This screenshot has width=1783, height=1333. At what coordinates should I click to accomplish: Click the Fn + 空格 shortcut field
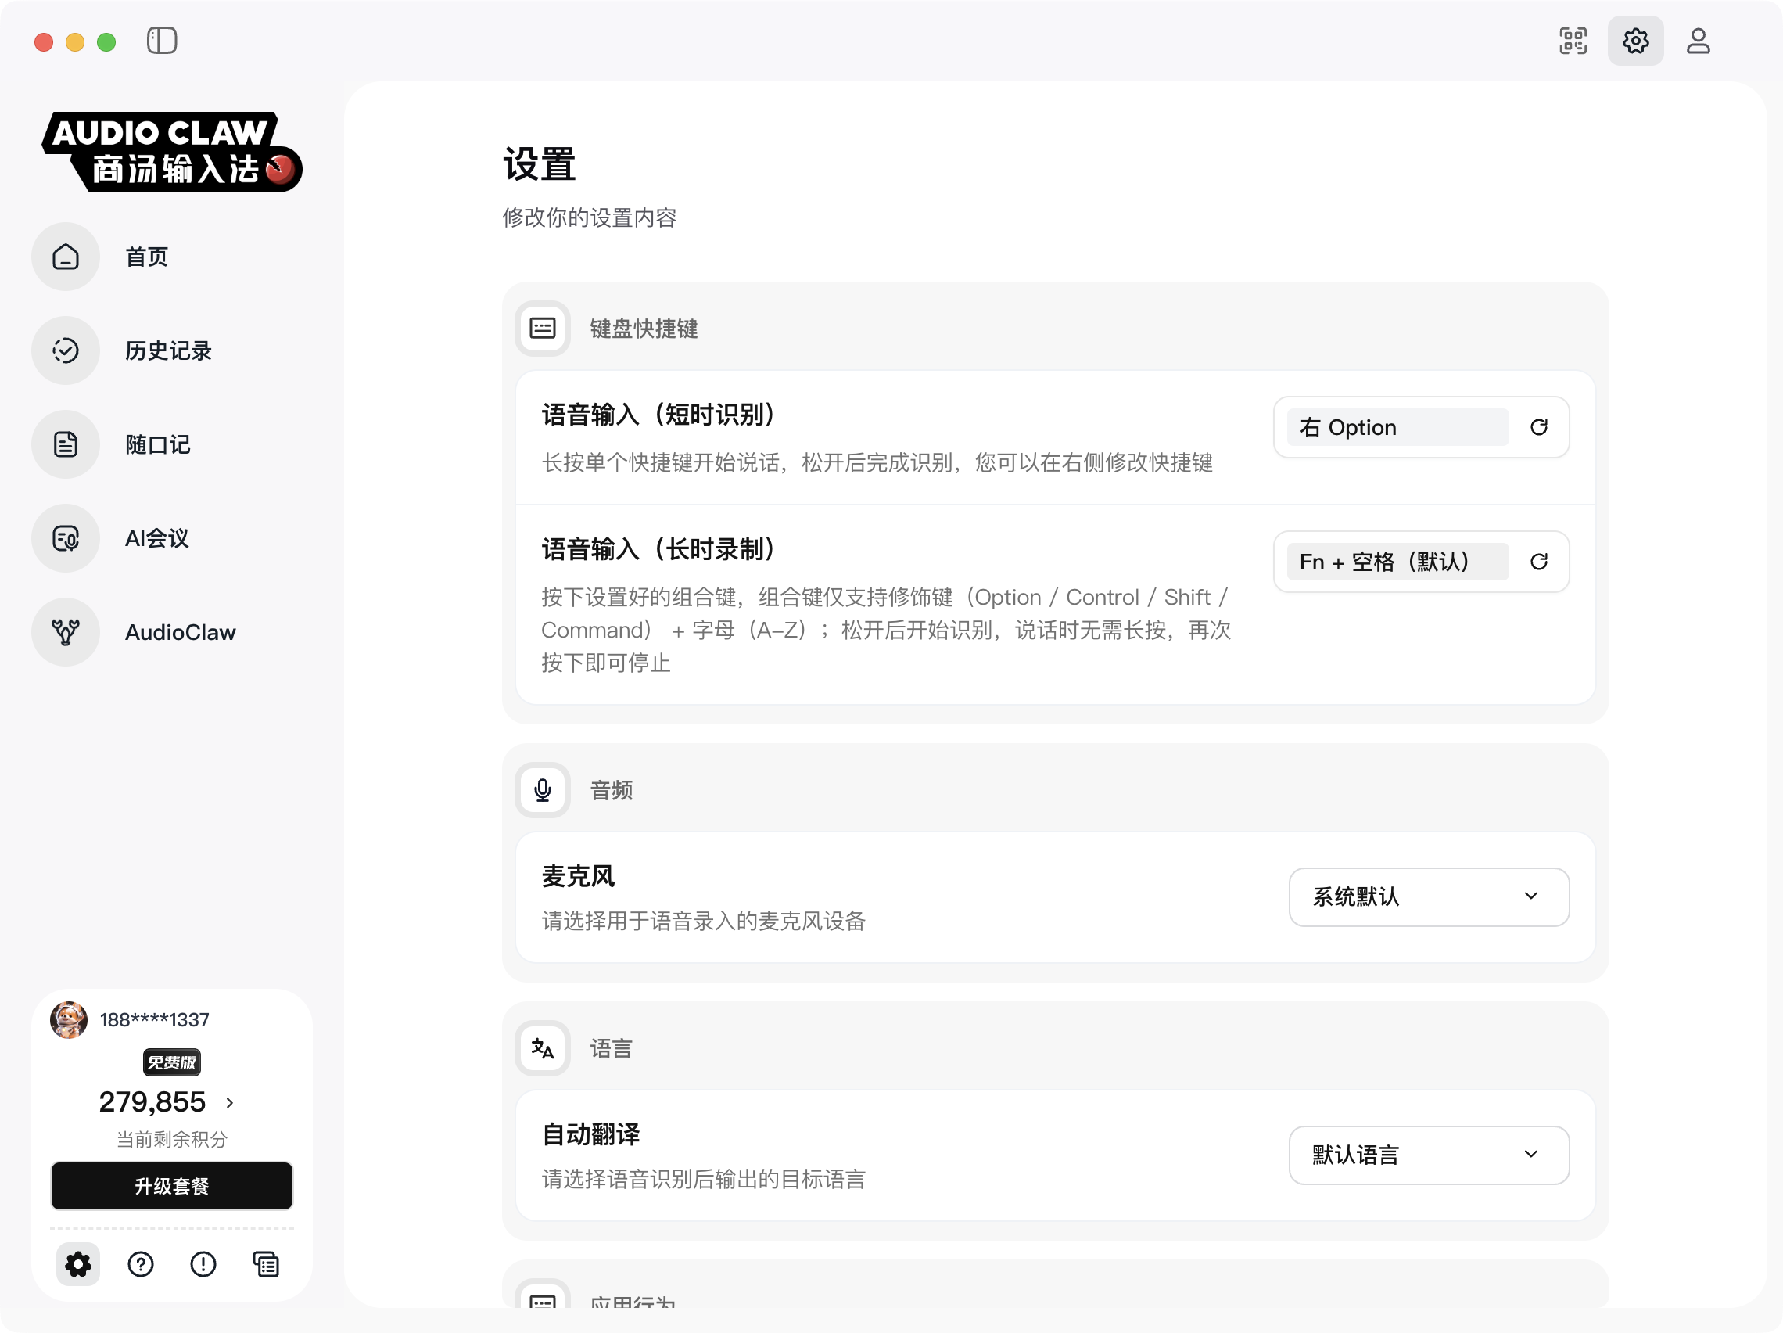[1397, 561]
